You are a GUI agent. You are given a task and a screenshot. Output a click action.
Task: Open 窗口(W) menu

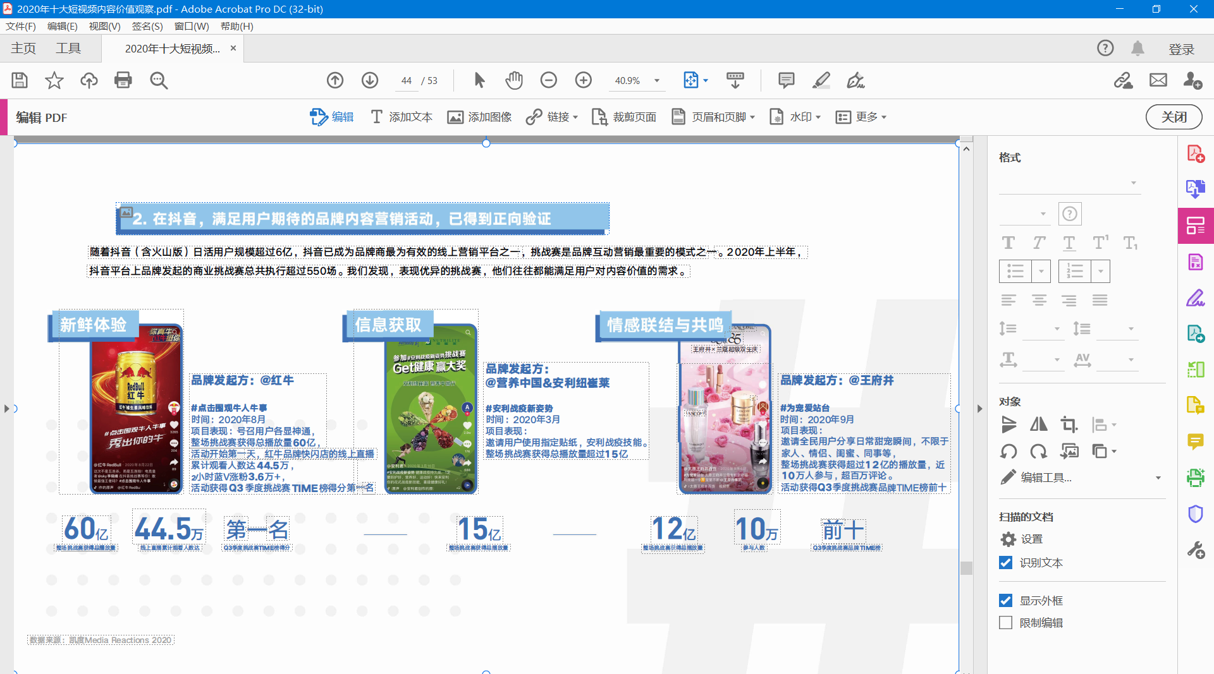click(x=192, y=26)
